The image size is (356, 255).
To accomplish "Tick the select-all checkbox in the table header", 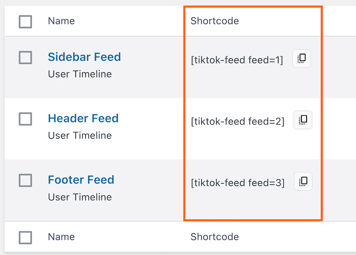I will coord(25,22).
